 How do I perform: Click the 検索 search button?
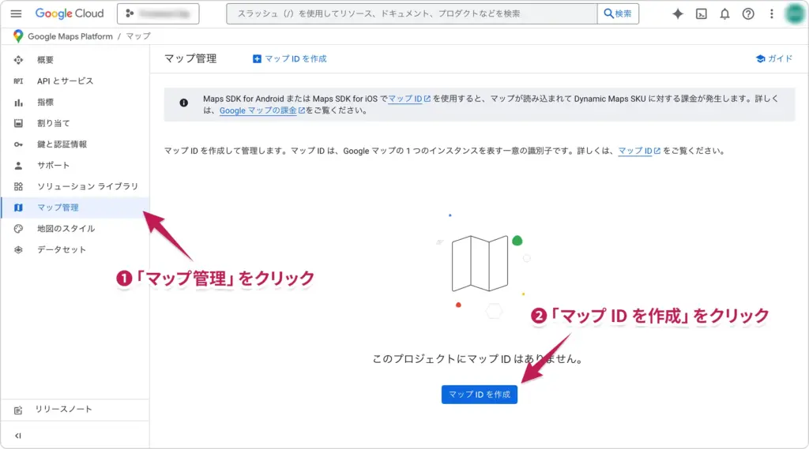(618, 14)
